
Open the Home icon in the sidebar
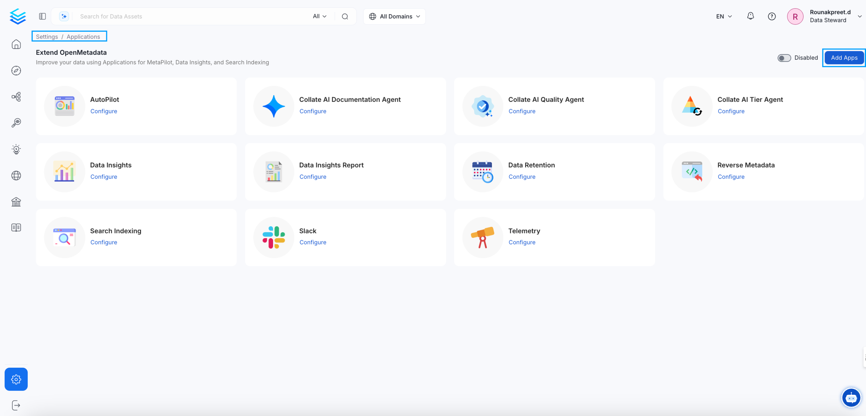click(x=16, y=44)
